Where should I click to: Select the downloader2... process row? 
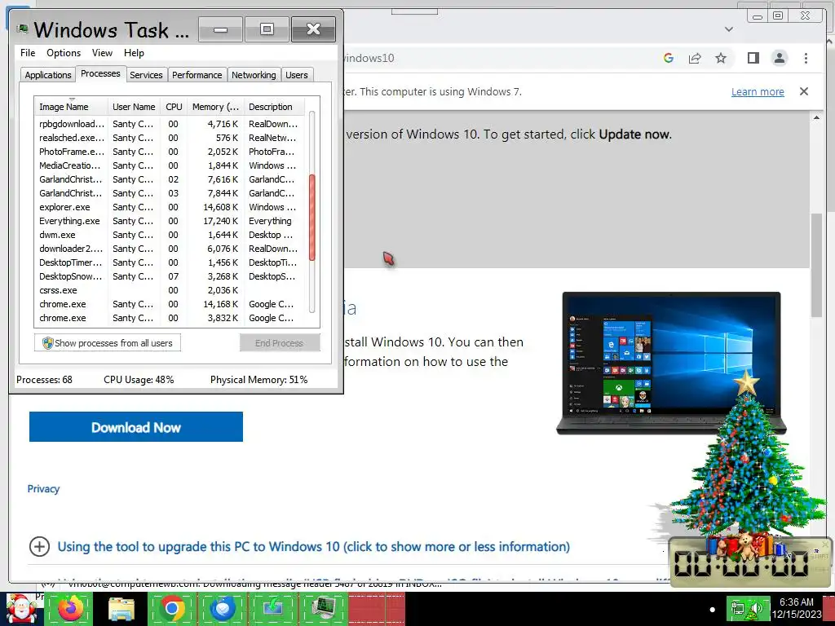(x=170, y=249)
